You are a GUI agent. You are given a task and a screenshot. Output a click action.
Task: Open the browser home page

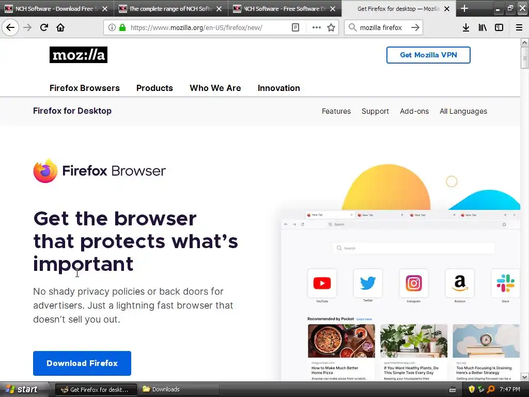pyautogui.click(x=60, y=27)
